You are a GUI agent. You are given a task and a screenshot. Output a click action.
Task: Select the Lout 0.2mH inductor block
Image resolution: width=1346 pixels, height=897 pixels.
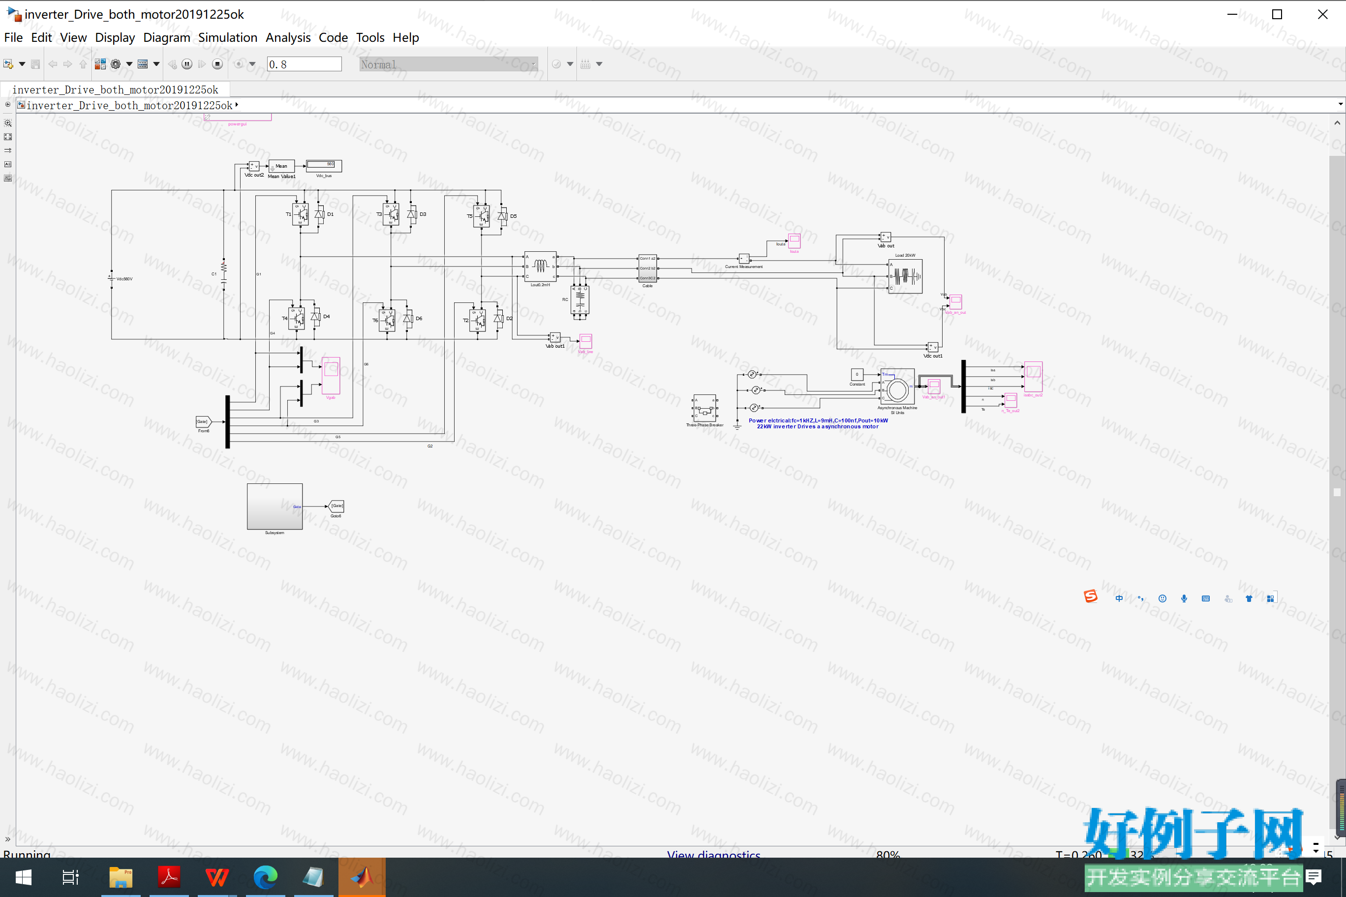(540, 267)
